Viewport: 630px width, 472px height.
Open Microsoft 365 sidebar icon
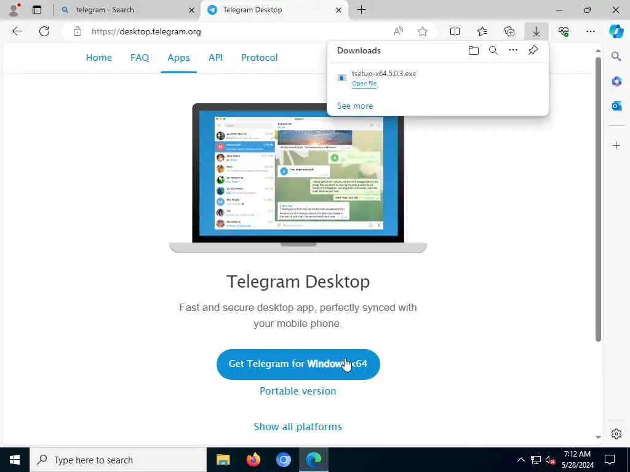tap(616, 81)
